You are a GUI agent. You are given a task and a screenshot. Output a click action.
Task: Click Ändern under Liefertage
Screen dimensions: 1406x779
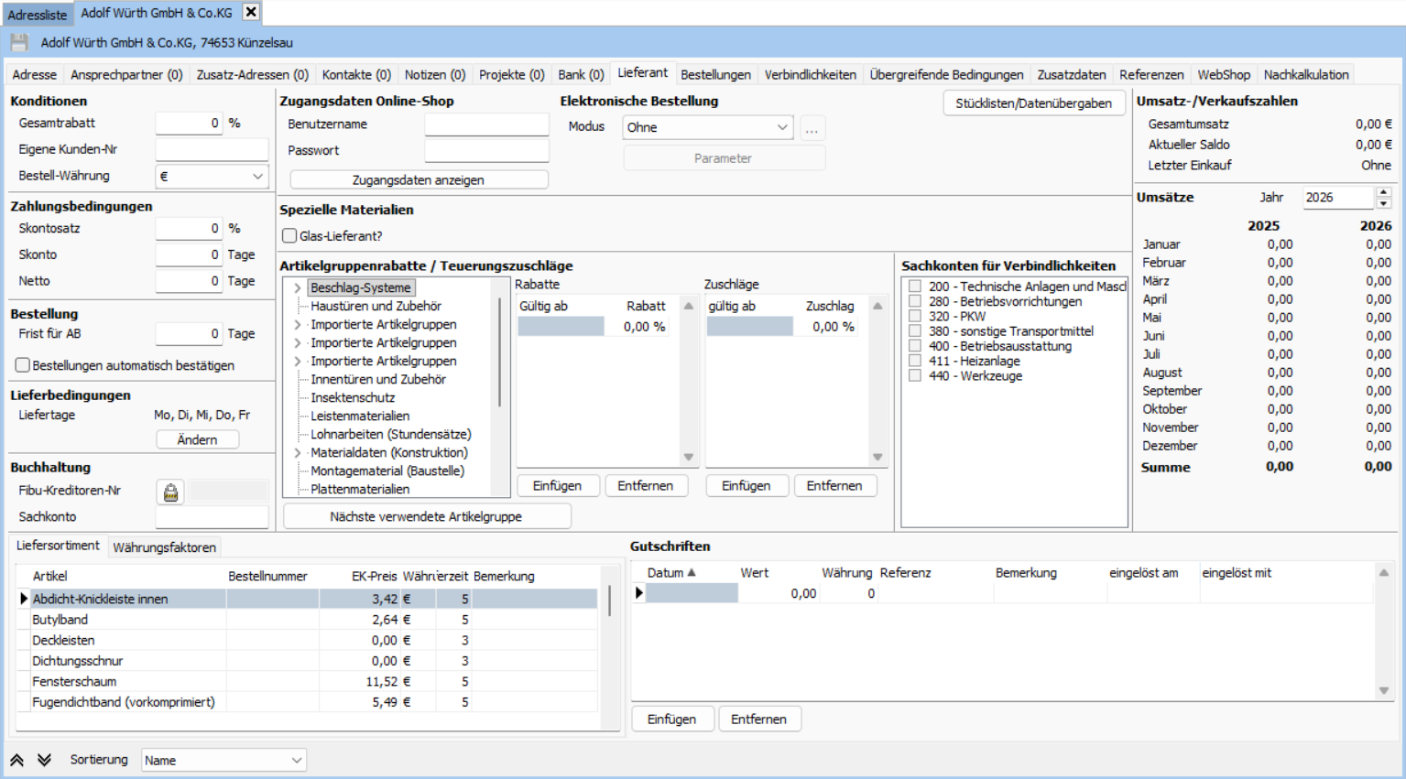(x=197, y=439)
